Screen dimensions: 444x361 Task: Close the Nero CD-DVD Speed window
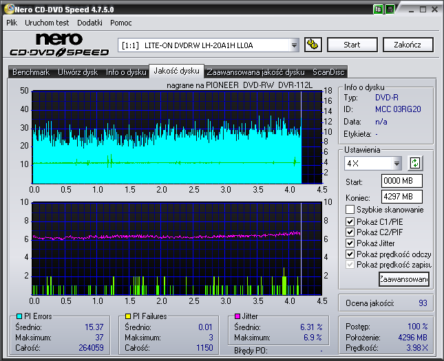coord(434,10)
